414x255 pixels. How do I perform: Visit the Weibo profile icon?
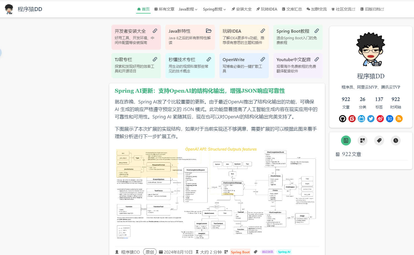pos(380,119)
